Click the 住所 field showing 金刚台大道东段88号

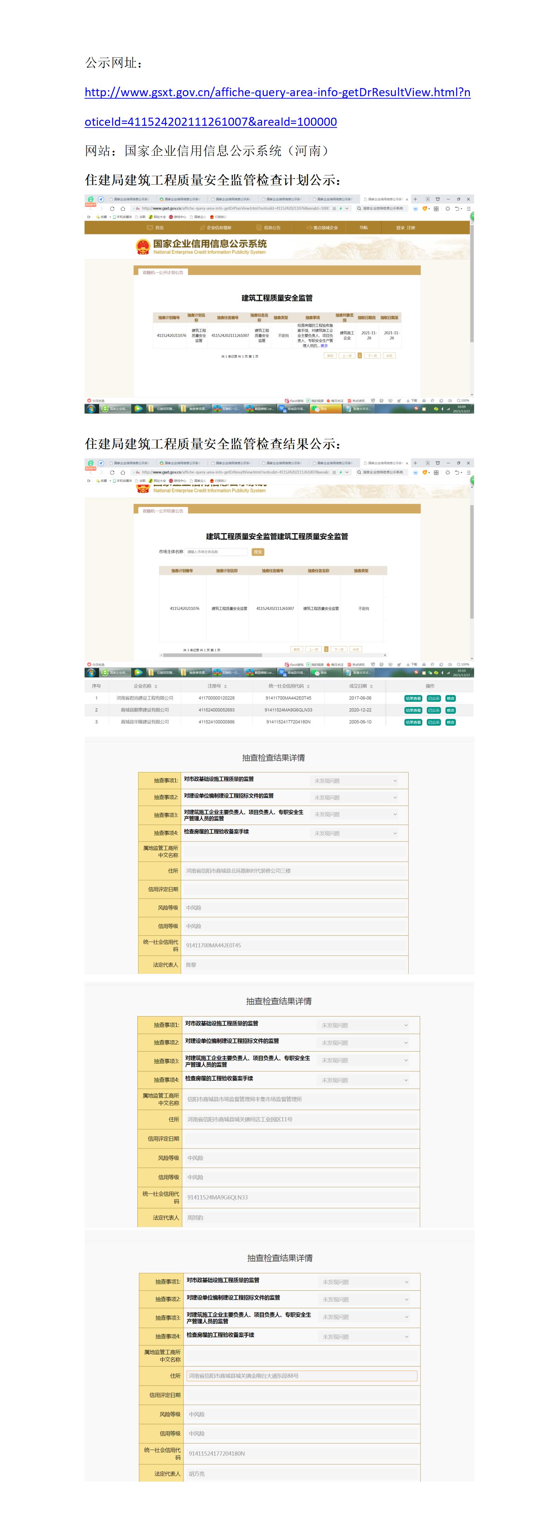point(302,1376)
